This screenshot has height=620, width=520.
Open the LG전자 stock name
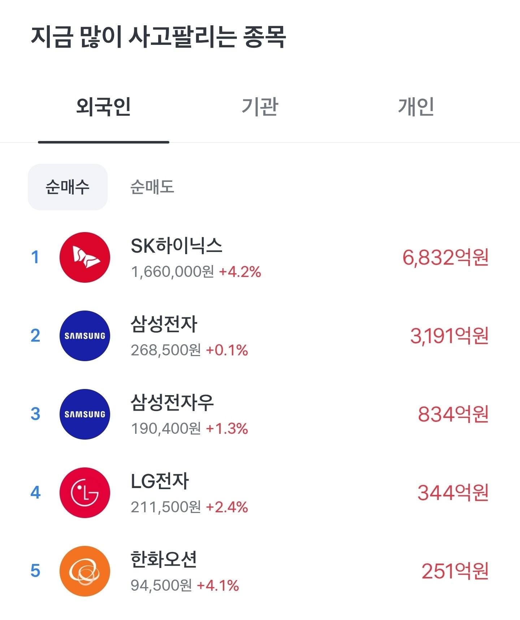160,481
